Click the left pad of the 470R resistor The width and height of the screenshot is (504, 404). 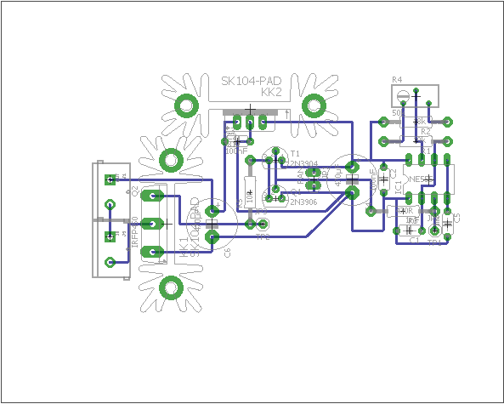pos(371,211)
